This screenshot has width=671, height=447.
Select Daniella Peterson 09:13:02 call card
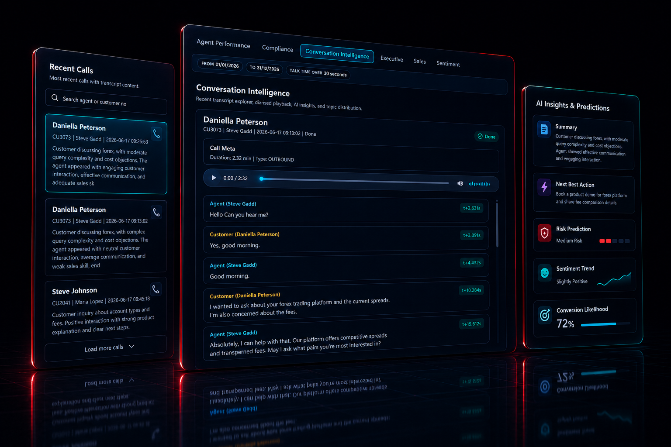[106, 237]
